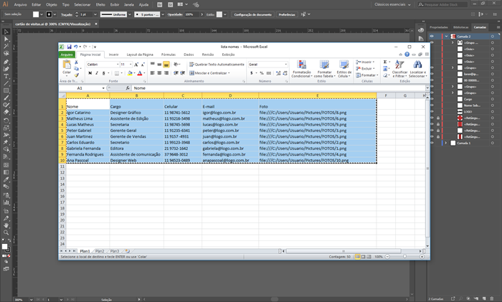This screenshot has width=502, height=302.
Task: Switch to Plan2 sheet tab
Action: tap(100, 251)
